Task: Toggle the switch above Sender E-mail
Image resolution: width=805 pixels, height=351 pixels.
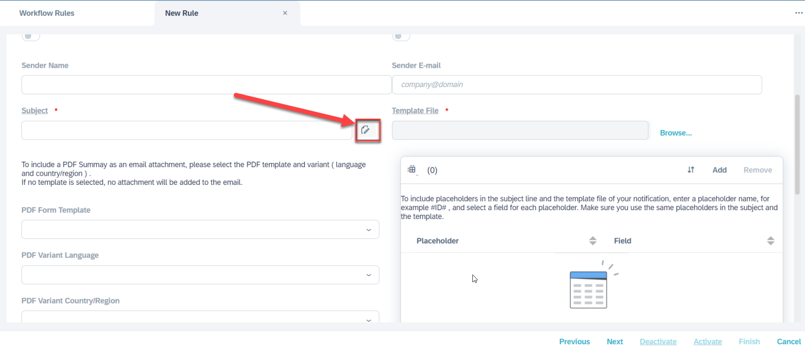Action: click(401, 36)
